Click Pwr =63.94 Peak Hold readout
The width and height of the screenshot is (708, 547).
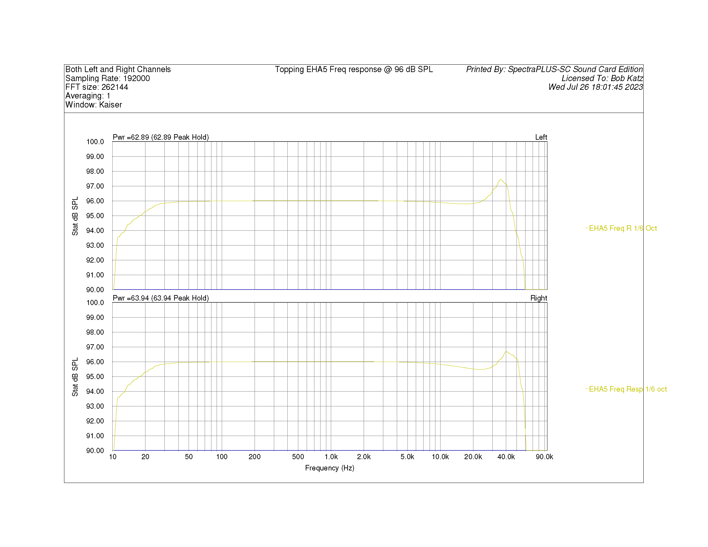[161, 298]
